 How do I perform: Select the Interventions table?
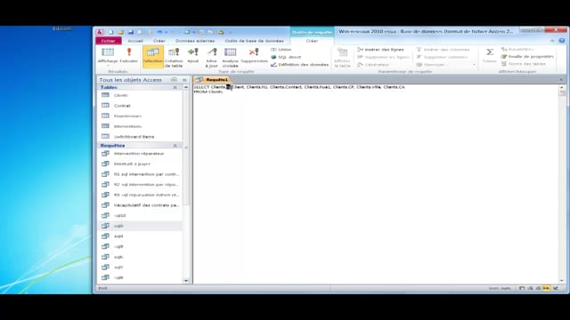pyautogui.click(x=140, y=126)
